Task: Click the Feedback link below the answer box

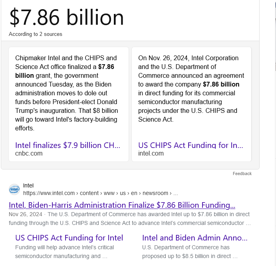Action: 242,173
